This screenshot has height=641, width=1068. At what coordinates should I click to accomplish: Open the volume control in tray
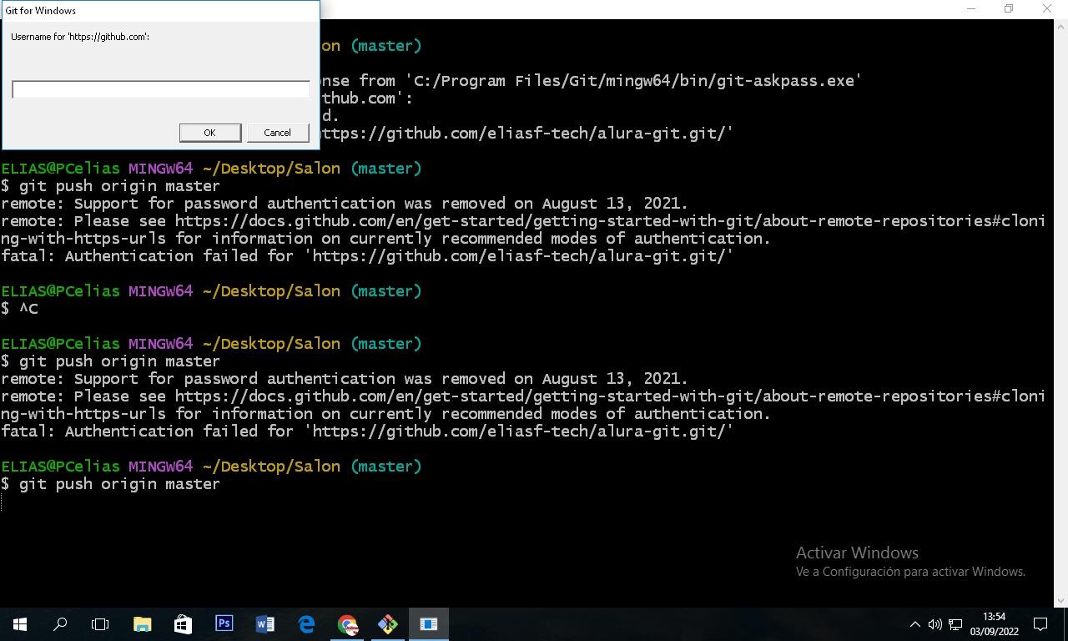(x=934, y=624)
